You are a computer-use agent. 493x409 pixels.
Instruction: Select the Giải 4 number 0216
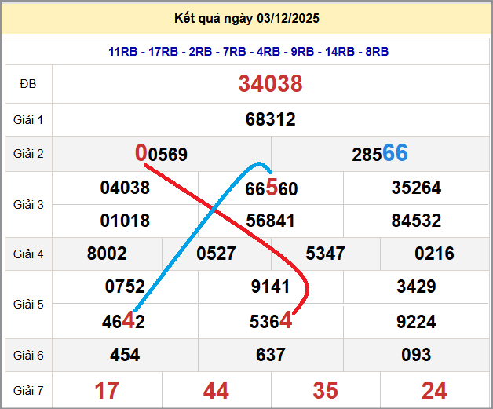[434, 254]
